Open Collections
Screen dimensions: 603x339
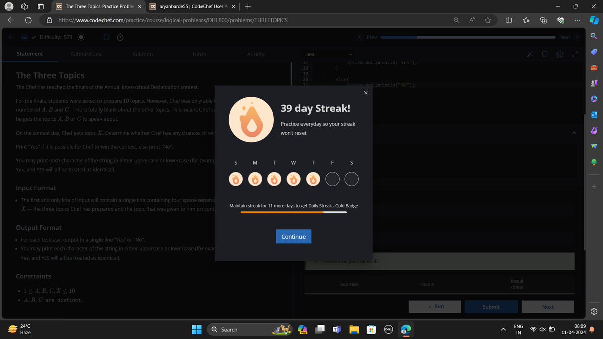(543, 20)
